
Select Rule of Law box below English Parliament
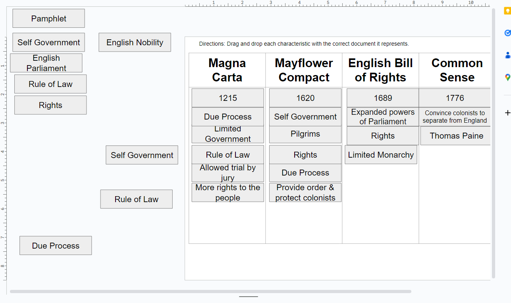coord(50,84)
